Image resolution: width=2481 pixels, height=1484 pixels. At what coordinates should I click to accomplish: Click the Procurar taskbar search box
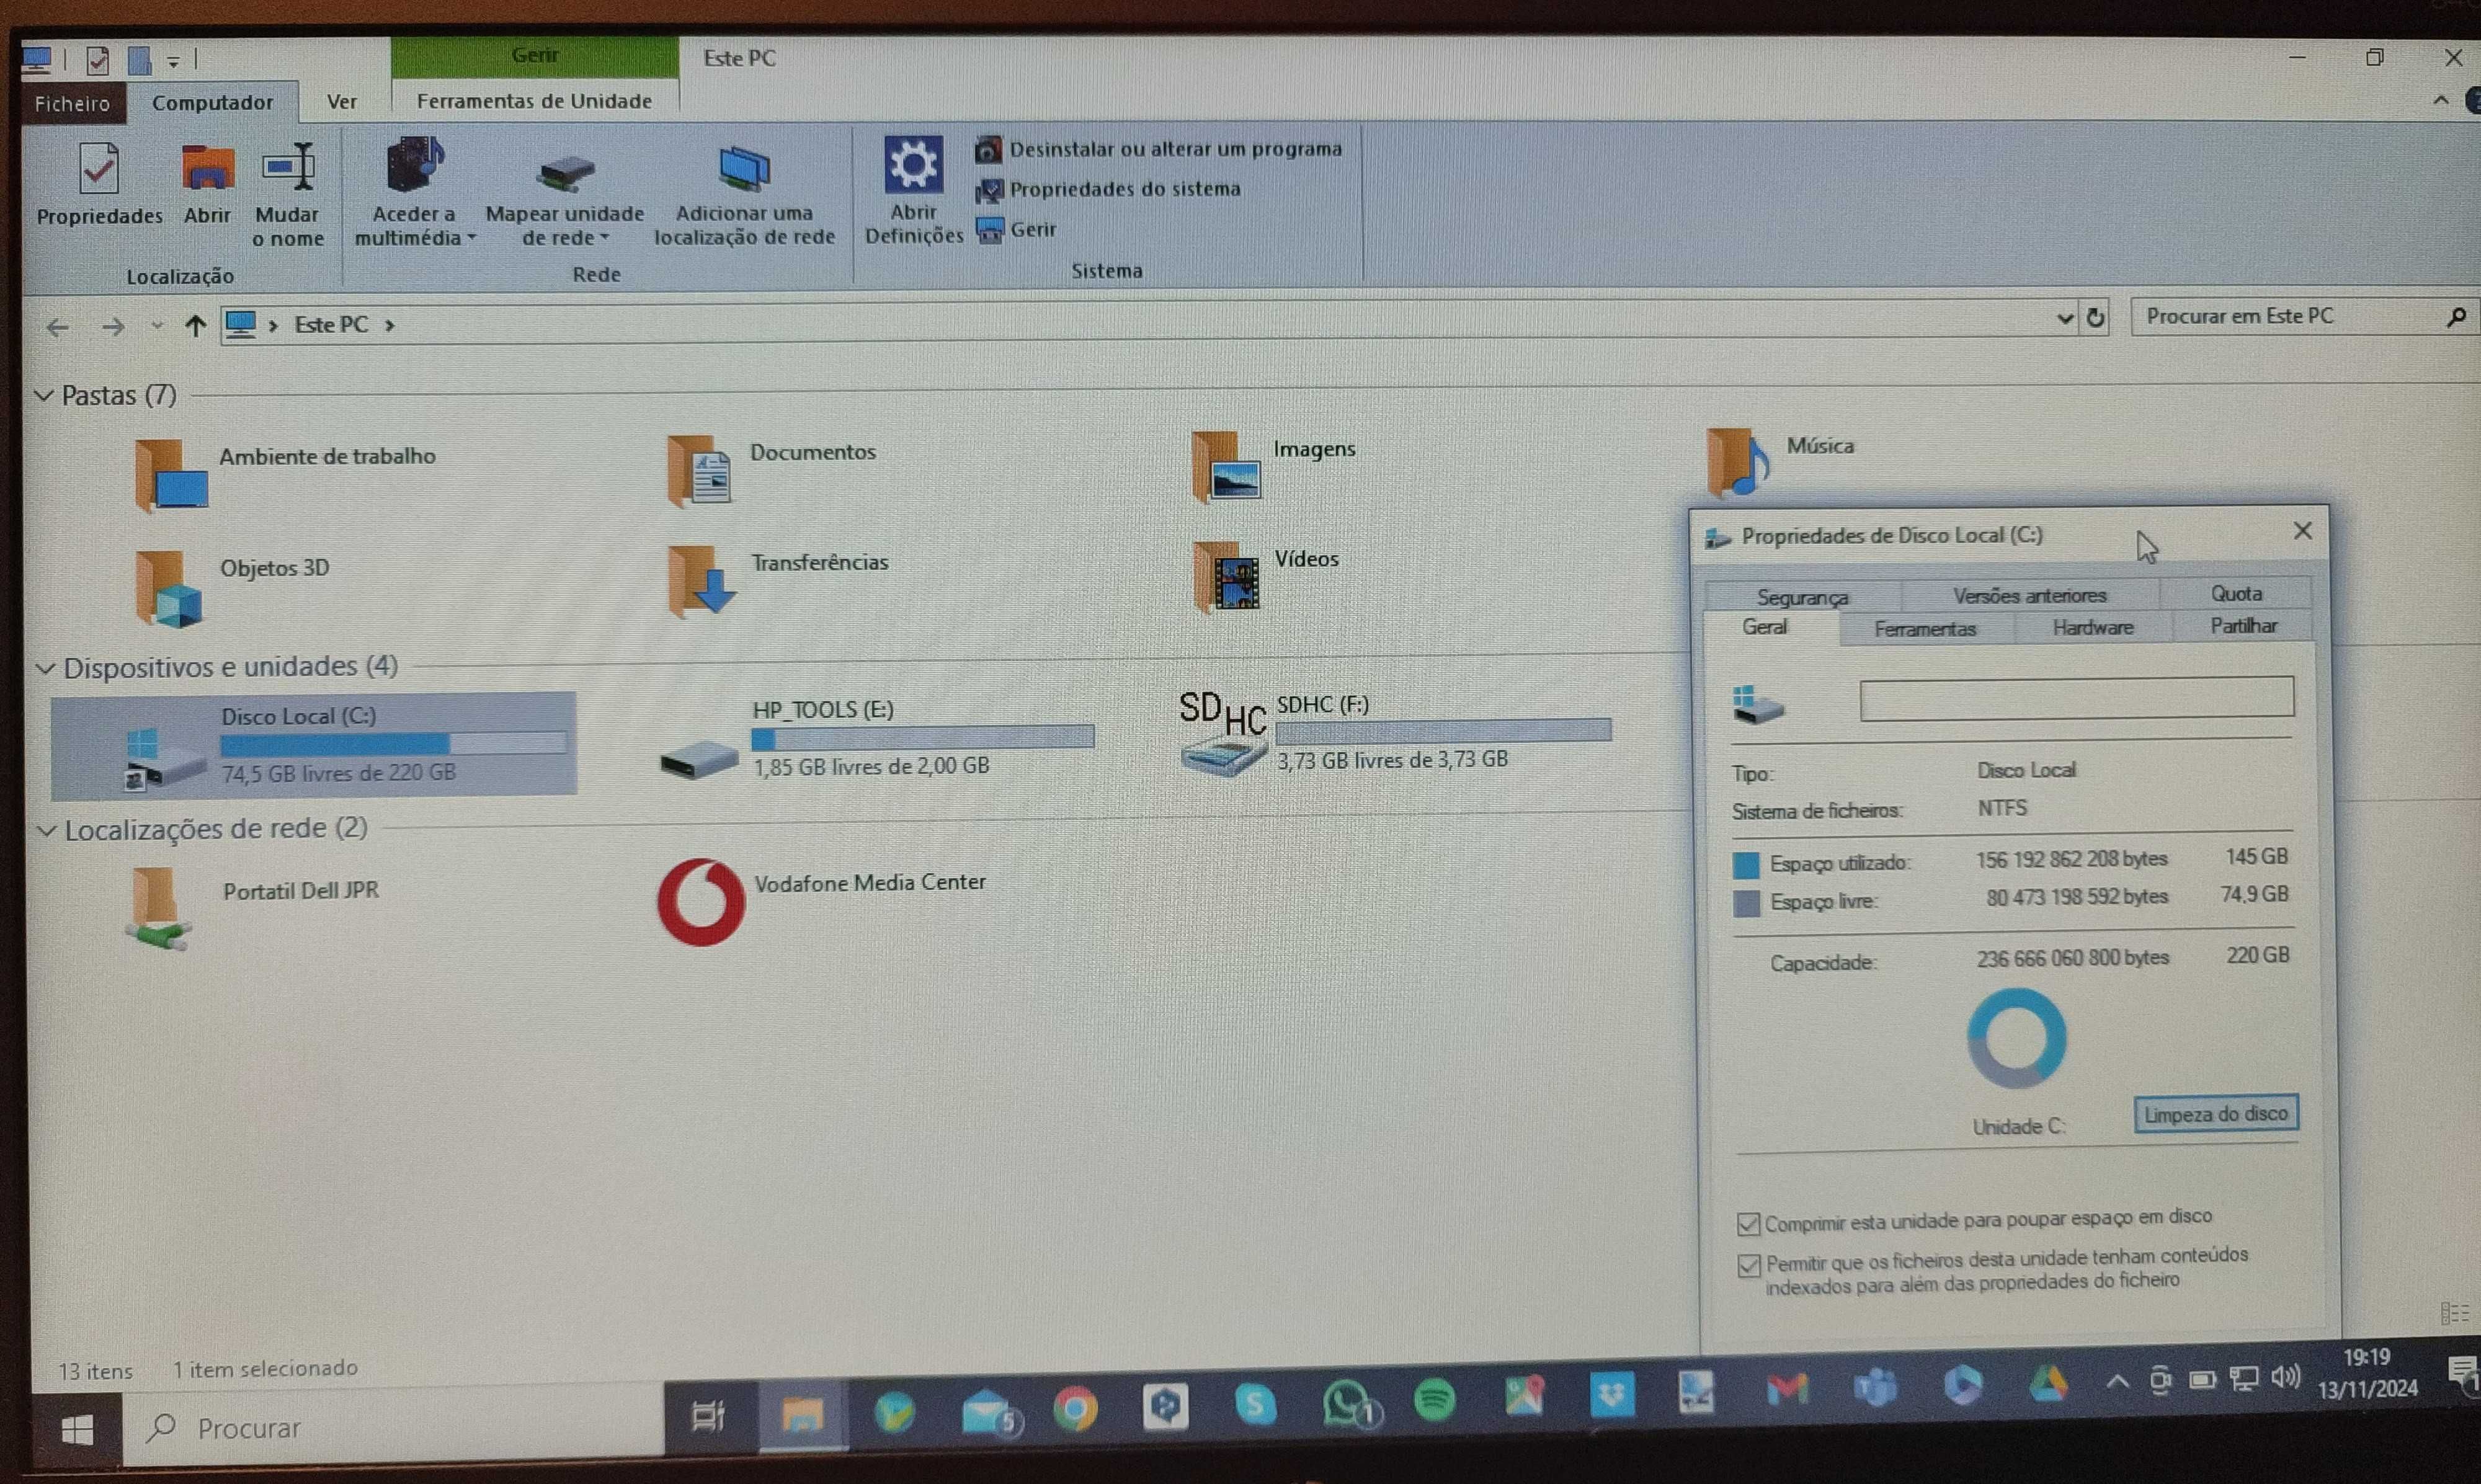point(393,1428)
